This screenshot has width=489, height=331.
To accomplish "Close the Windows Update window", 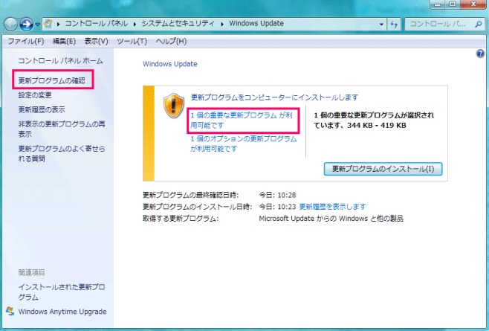I will 473,4.
